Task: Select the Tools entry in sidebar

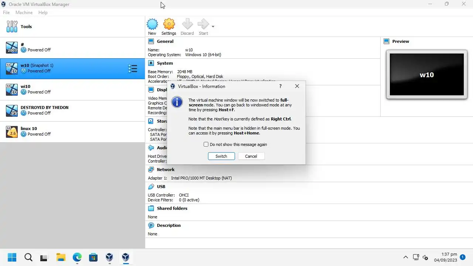Action: coord(72,27)
